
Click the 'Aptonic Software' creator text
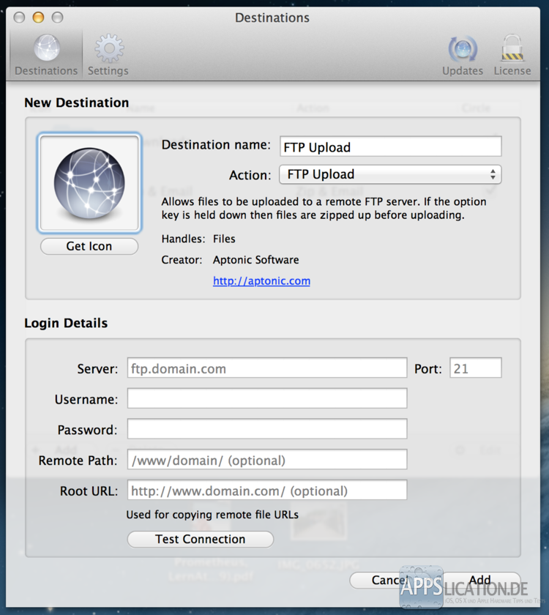(x=255, y=260)
